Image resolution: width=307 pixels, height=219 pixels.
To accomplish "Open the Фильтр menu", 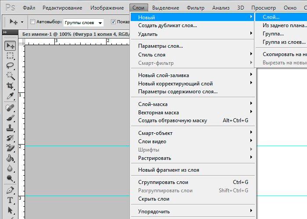I will (195, 8).
